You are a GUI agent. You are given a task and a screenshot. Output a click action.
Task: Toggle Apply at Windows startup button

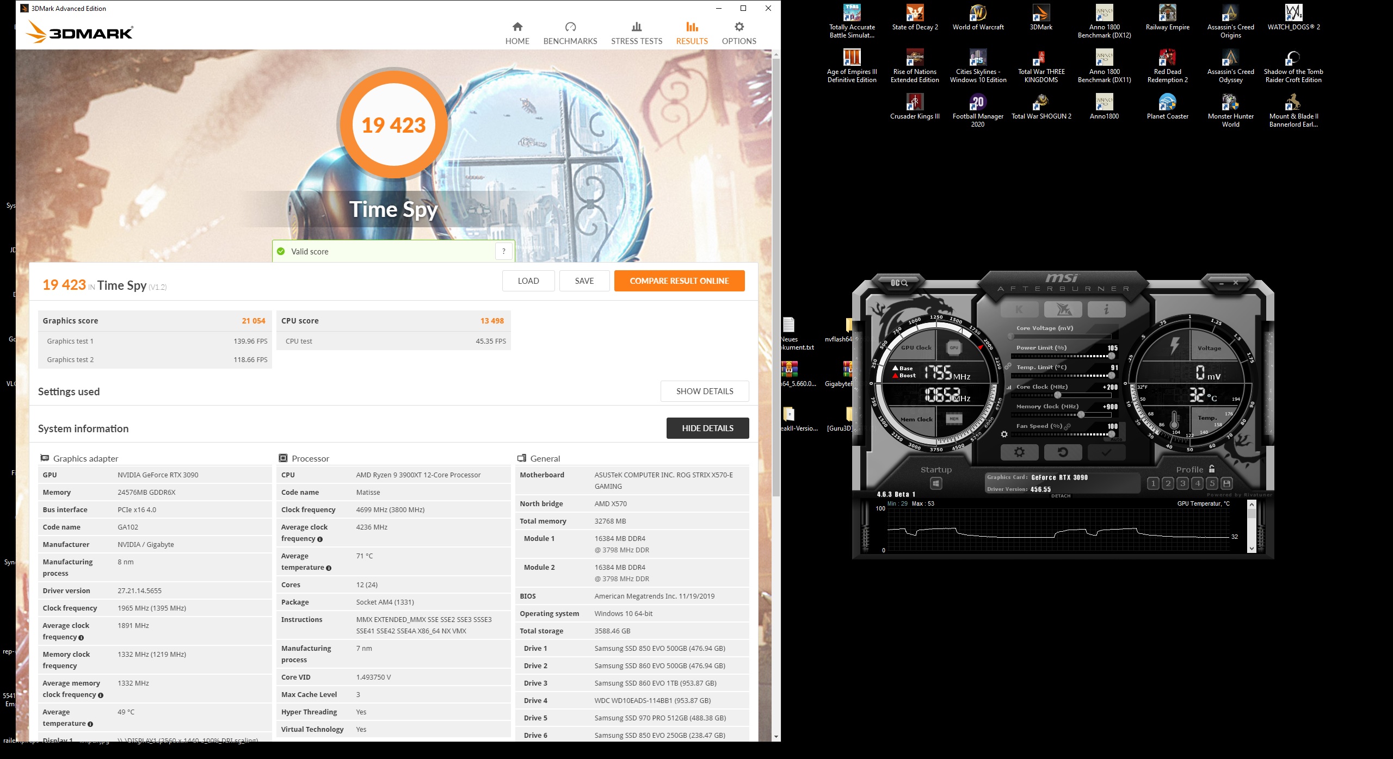(x=936, y=483)
